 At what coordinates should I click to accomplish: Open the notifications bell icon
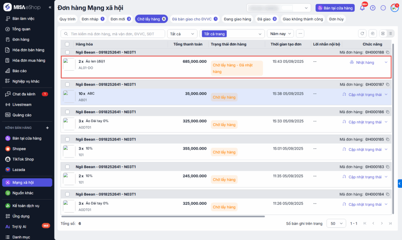(x=362, y=8)
